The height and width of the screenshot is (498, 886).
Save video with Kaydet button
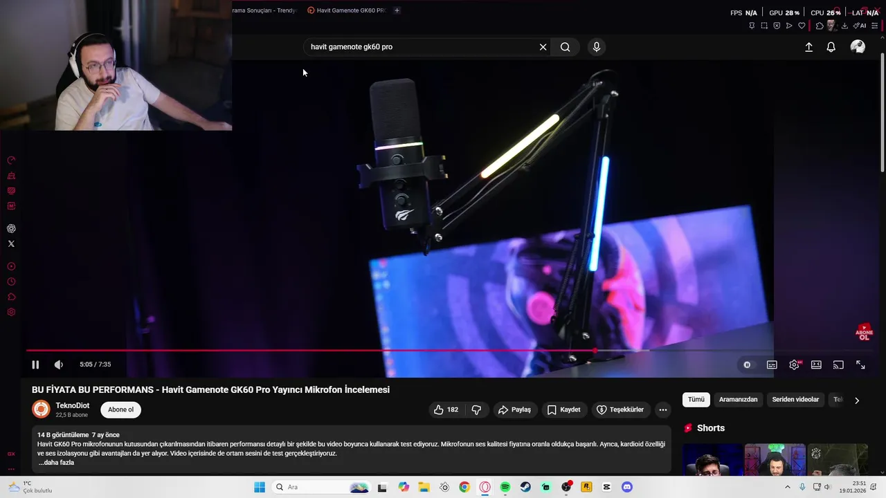point(563,409)
